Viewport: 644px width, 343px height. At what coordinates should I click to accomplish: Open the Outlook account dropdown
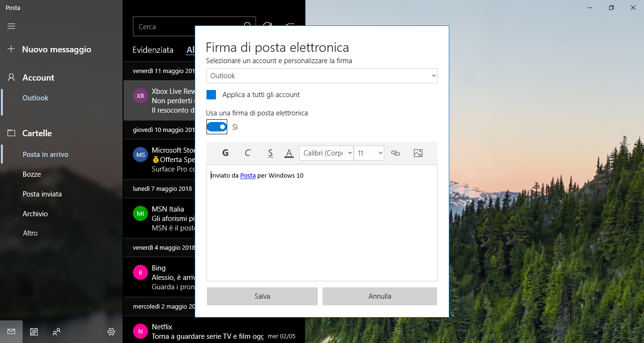tap(322, 76)
